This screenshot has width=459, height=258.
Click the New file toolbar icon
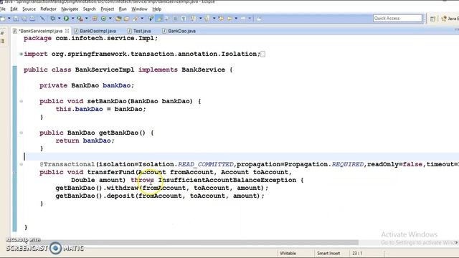point(3,19)
